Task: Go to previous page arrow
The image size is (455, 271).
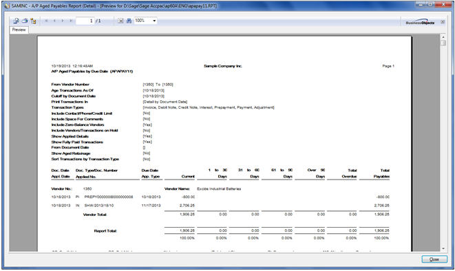Action: pyautogui.click(x=54, y=21)
